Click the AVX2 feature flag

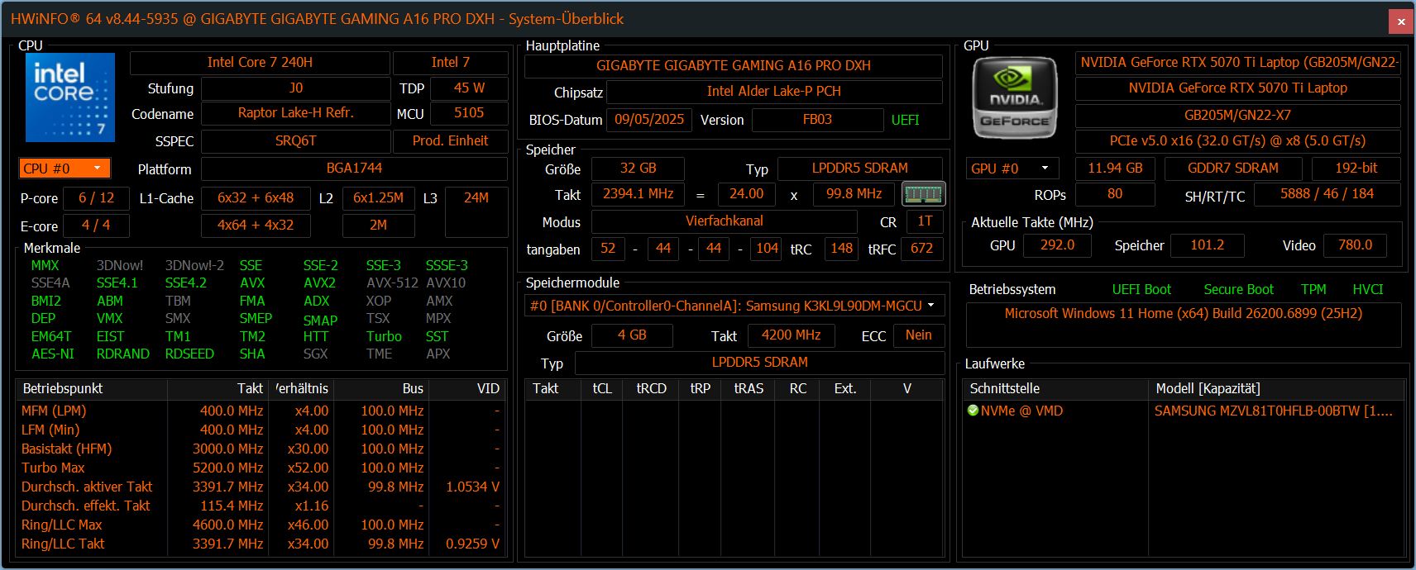pyautogui.click(x=319, y=283)
